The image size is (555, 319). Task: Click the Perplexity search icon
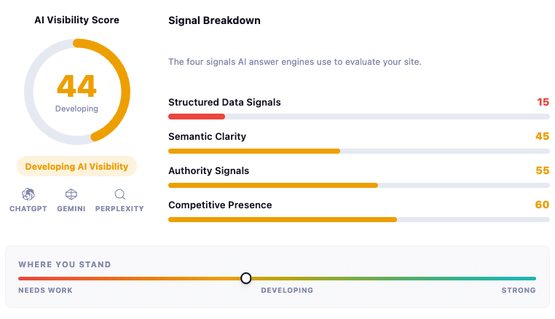[x=120, y=194]
